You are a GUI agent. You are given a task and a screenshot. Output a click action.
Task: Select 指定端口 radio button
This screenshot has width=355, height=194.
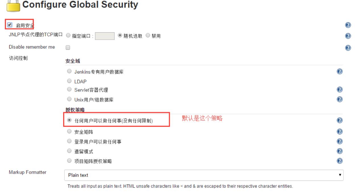pos(68,36)
